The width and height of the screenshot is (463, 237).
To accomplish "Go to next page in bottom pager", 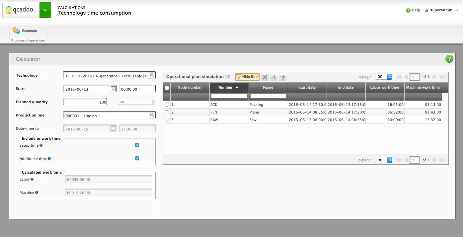I will coord(434,160).
